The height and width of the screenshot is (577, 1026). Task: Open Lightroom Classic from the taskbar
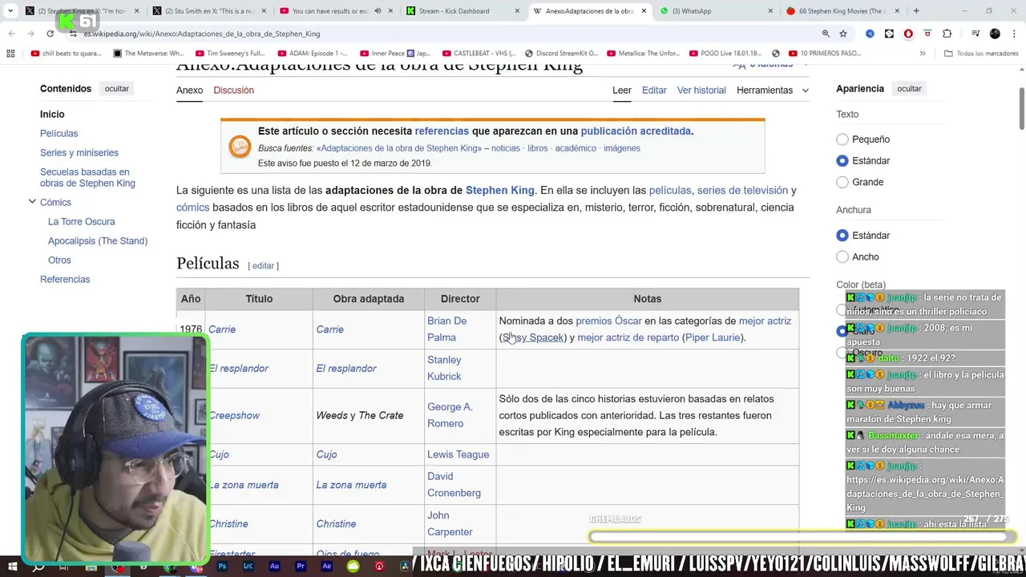point(248,566)
